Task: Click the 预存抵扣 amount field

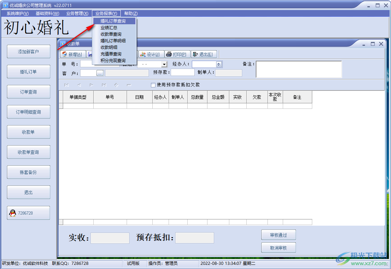Action: pos(195,238)
